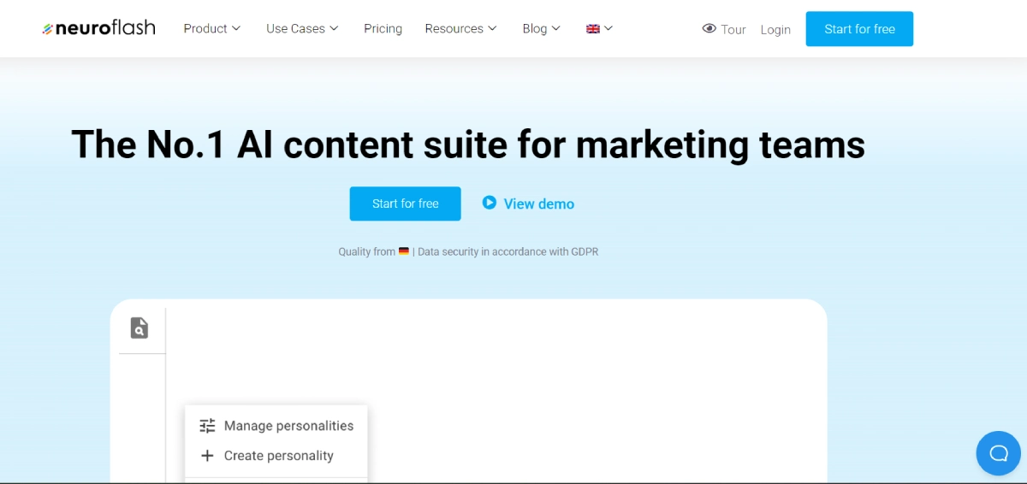Expand the Blog dropdown
This screenshot has width=1027, height=484.
point(541,28)
